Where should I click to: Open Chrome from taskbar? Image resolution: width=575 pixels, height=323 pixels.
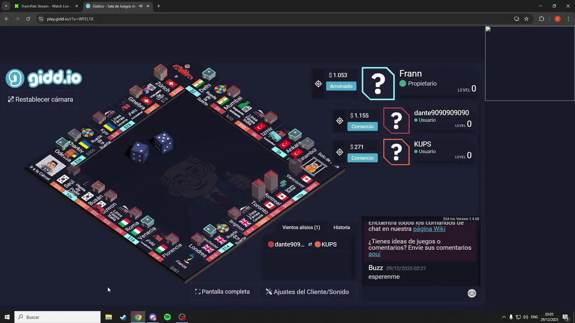(138, 317)
